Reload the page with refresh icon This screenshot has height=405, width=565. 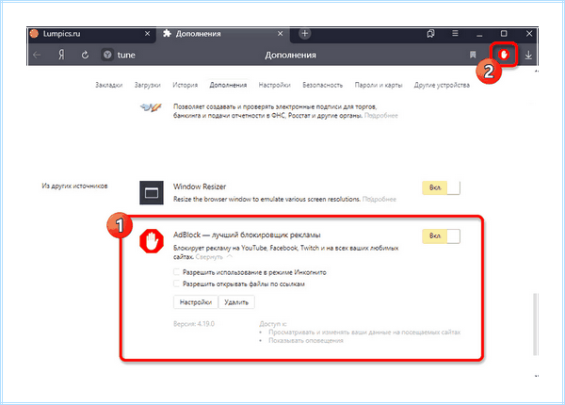point(85,55)
